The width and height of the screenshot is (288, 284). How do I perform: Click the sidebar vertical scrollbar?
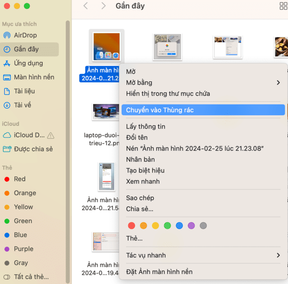(67, 152)
